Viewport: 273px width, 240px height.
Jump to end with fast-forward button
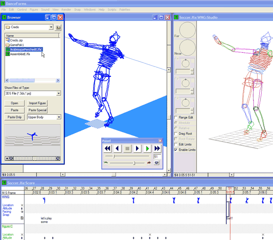157,148
